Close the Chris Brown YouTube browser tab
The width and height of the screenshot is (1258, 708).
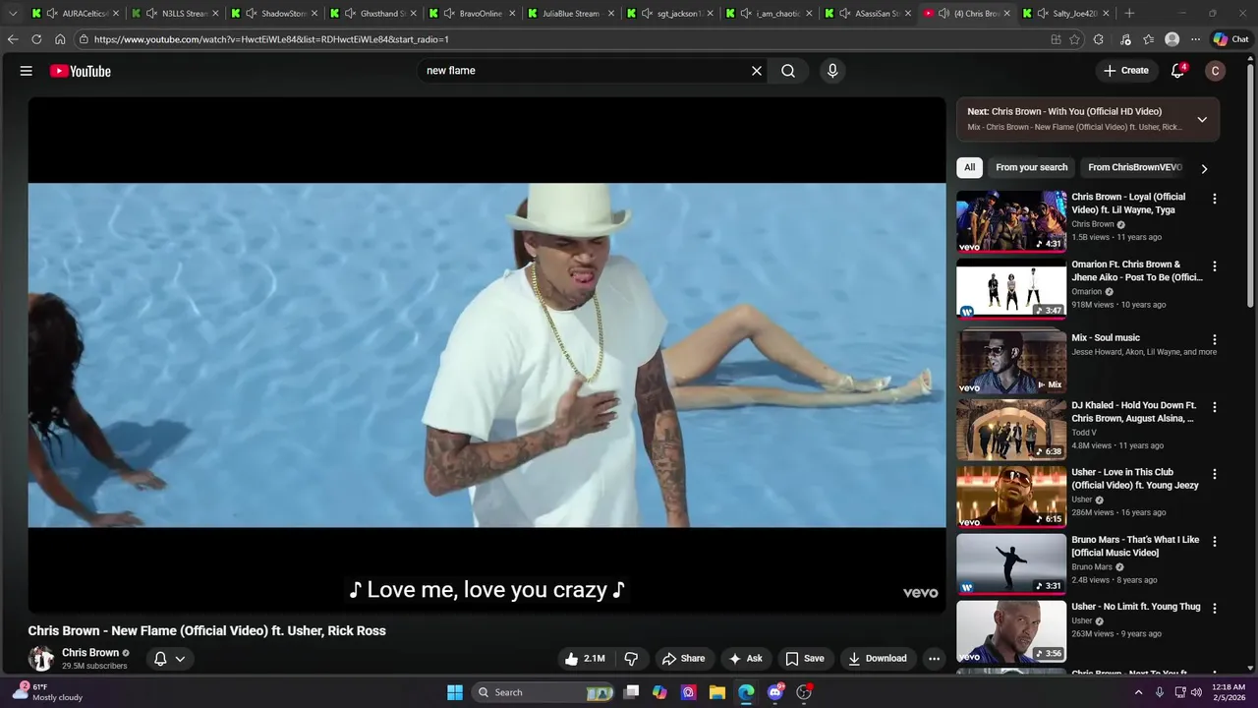1006,14
